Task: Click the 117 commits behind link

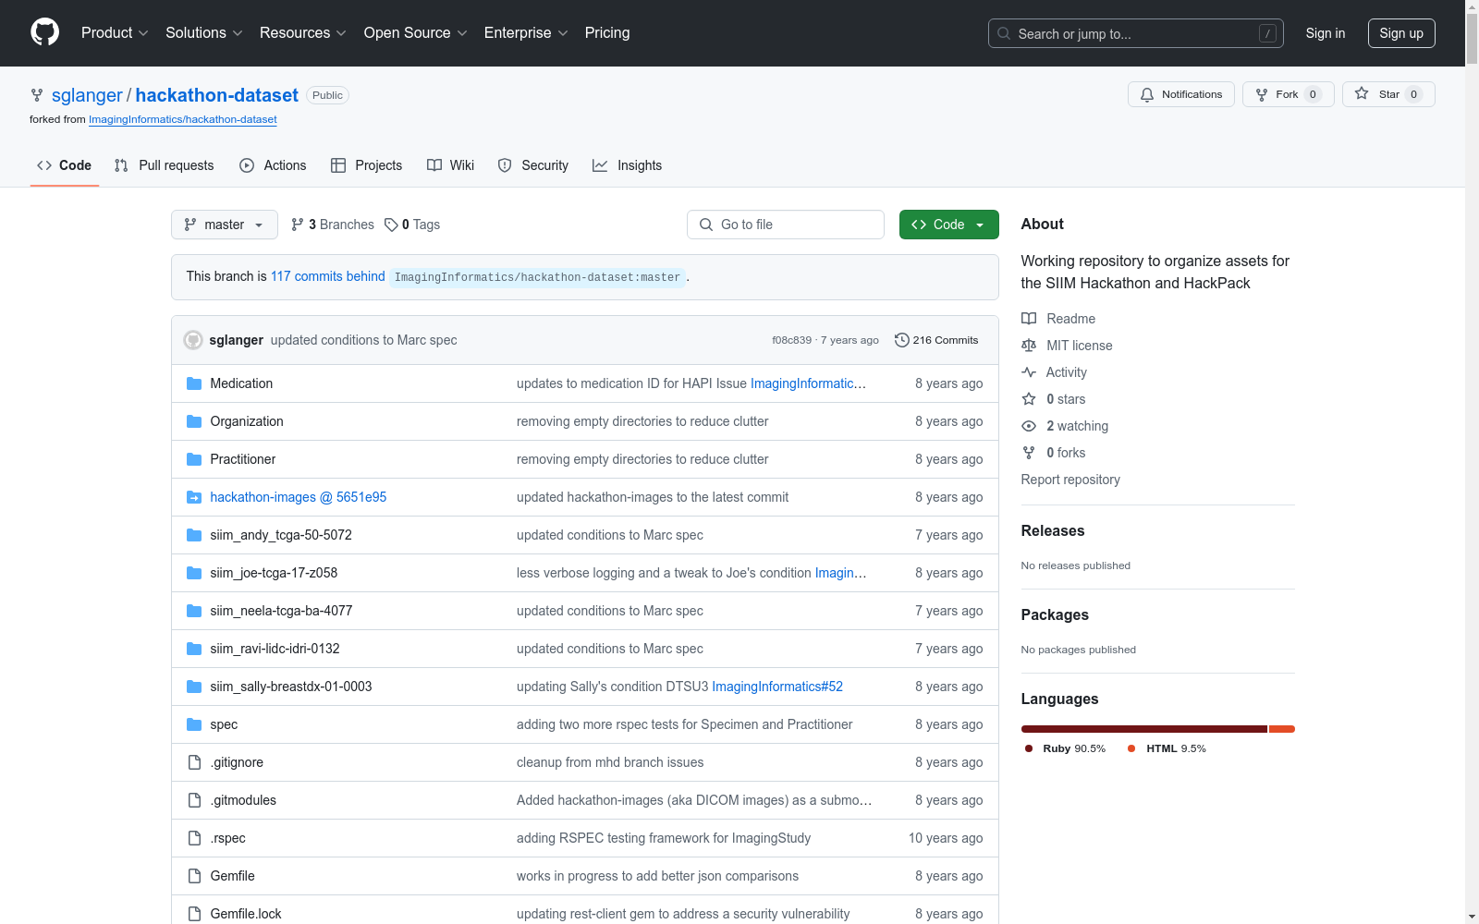Action: coord(328,276)
